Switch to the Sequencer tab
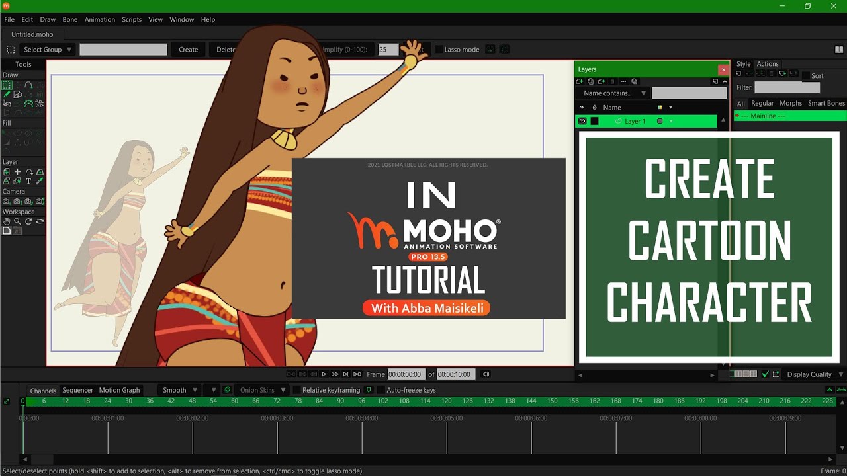 (77, 390)
